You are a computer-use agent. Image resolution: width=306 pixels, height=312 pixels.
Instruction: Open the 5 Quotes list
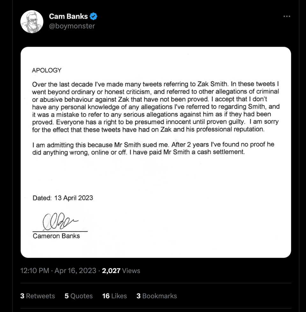coord(78,296)
